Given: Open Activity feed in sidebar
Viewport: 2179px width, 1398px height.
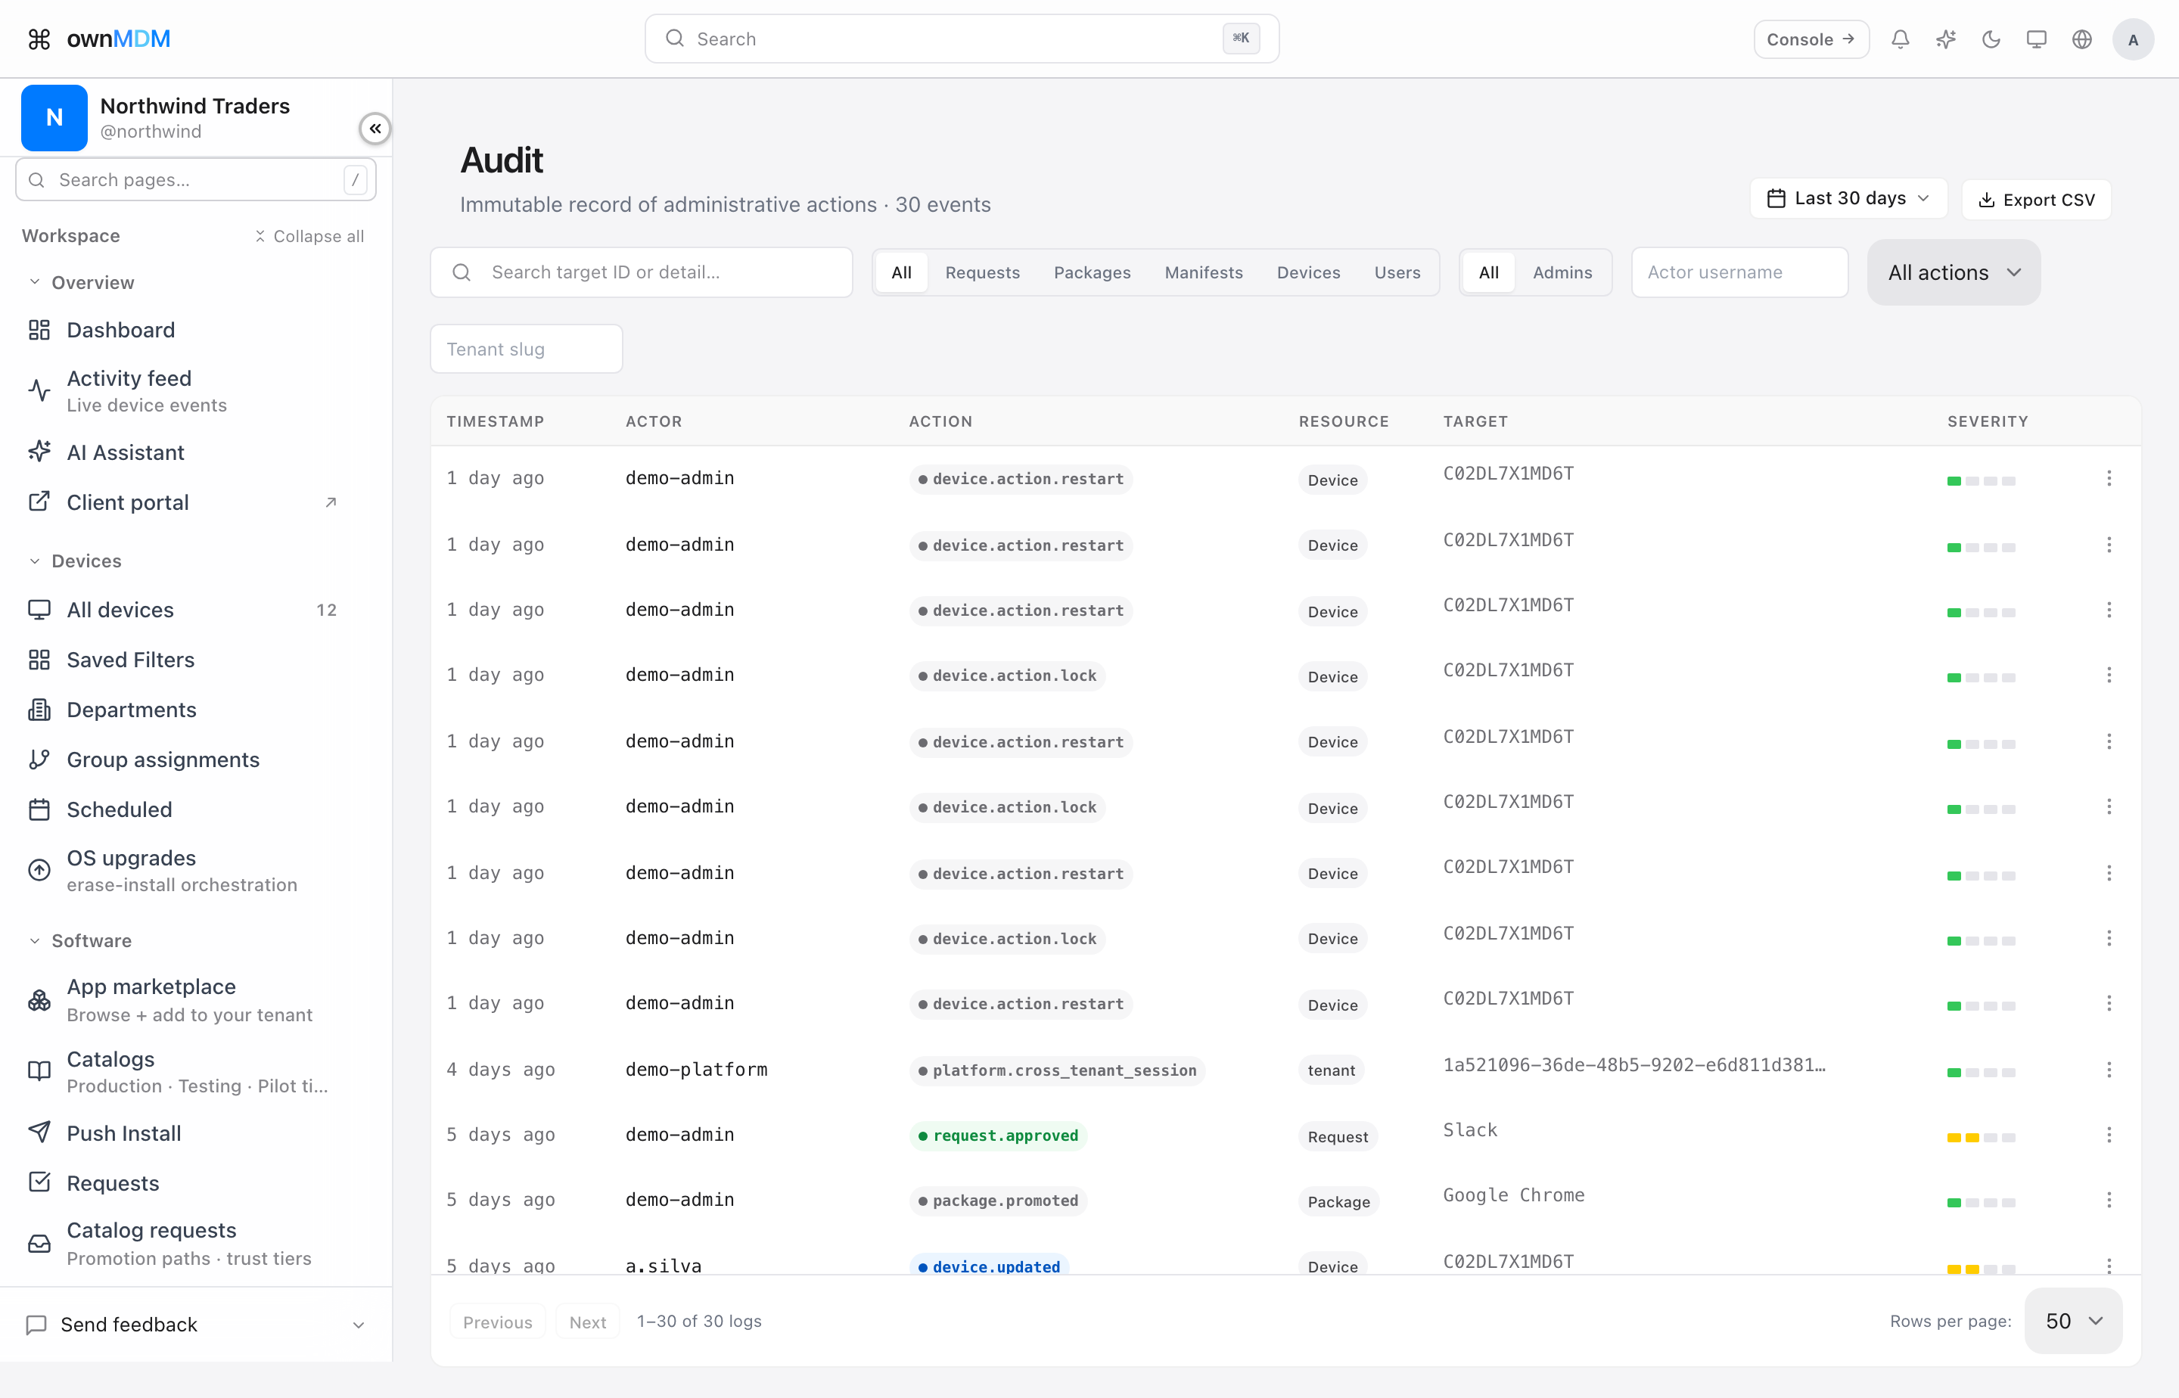Looking at the screenshot, I should 183,390.
